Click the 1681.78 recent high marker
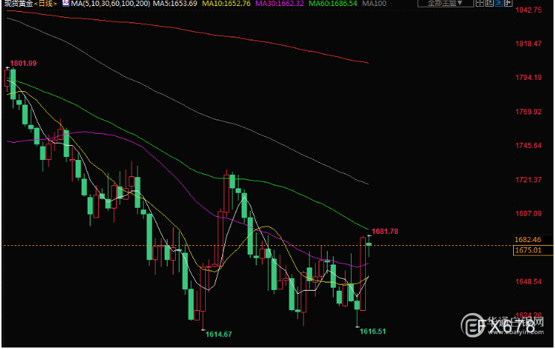Screen dimensions: 555x349 point(384,231)
